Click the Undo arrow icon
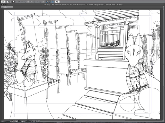Screen dimensions: 165x123 [19, 2]
